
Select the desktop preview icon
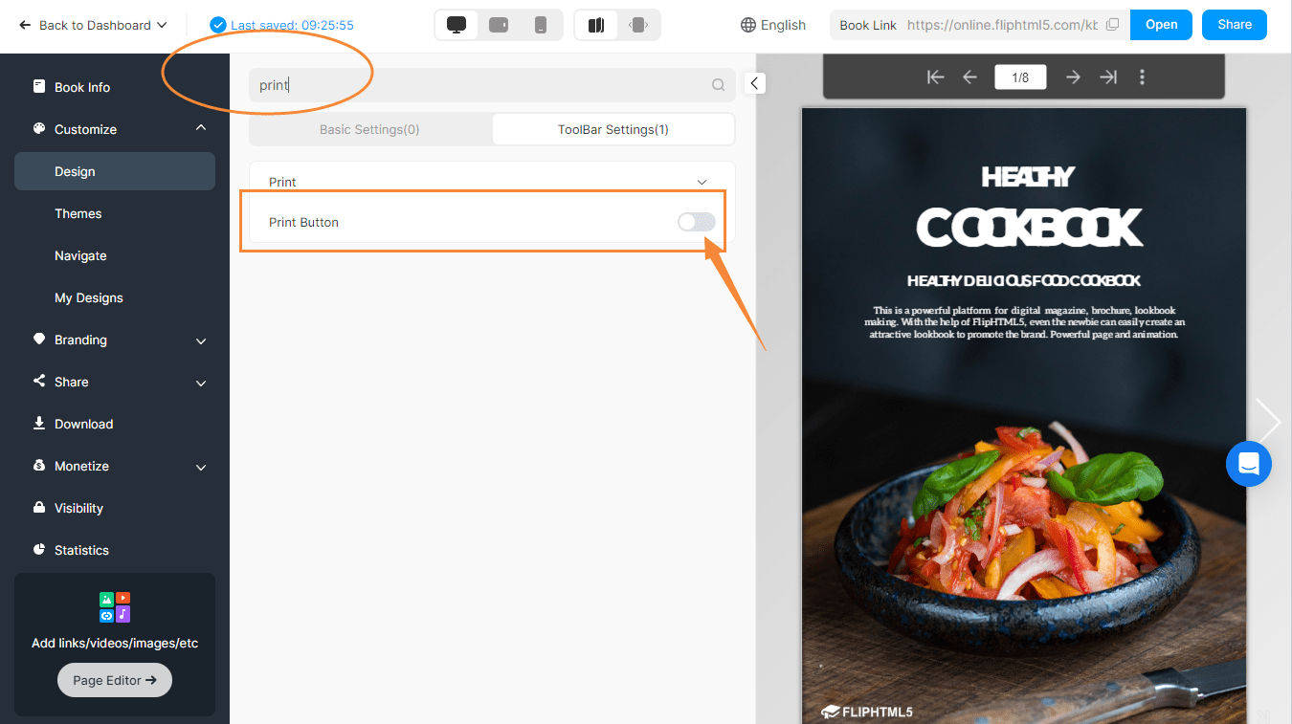point(456,24)
